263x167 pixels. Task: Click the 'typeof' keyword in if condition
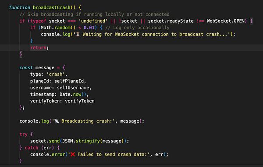click(38, 21)
